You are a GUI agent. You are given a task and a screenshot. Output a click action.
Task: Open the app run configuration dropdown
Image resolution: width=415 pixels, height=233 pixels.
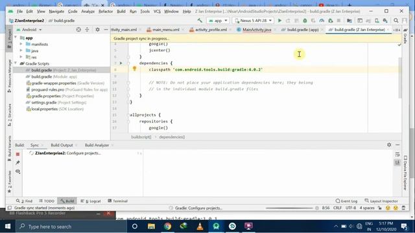point(218,21)
